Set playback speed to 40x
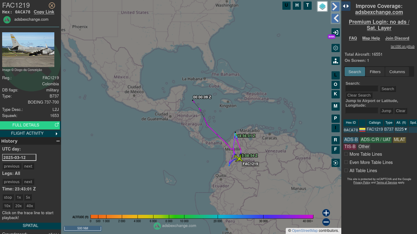 30,206
